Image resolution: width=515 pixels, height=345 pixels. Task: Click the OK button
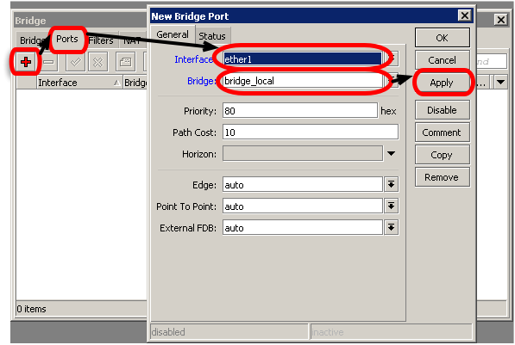[442, 38]
